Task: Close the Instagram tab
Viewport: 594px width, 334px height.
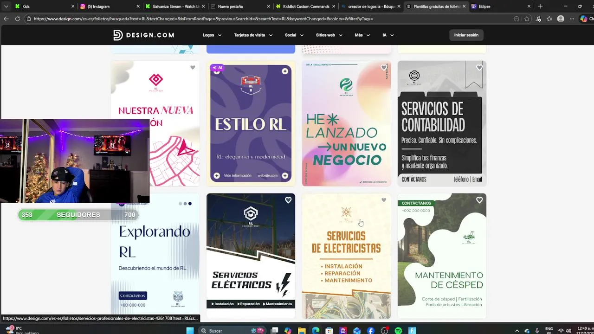Action: (138, 6)
